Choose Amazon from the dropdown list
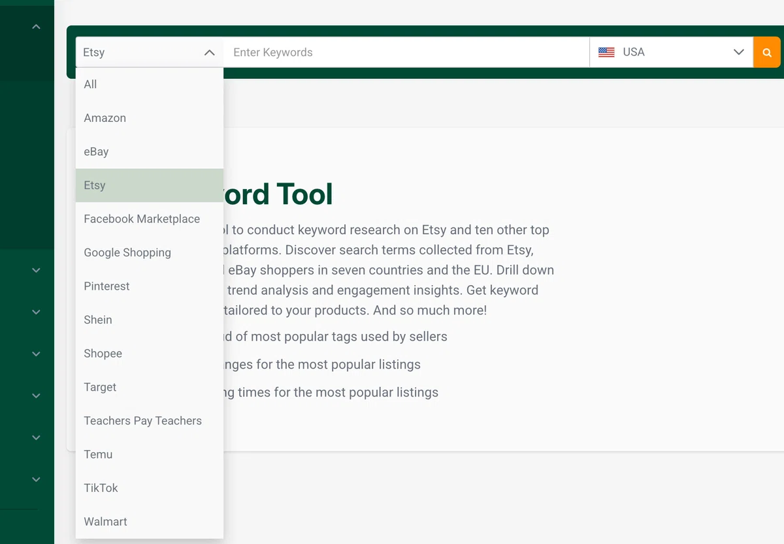The width and height of the screenshot is (784, 544). [150, 118]
